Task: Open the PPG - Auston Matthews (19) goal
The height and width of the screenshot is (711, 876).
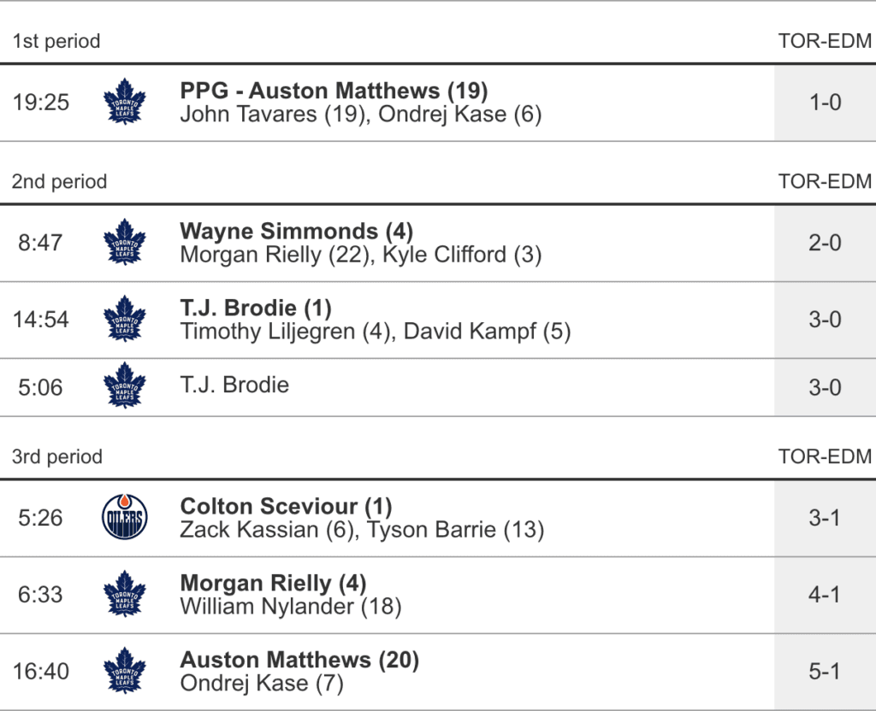Action: (x=334, y=91)
